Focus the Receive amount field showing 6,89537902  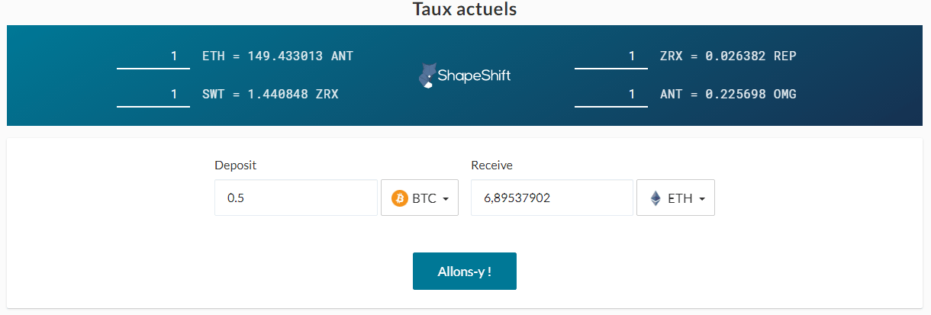pyautogui.click(x=552, y=198)
